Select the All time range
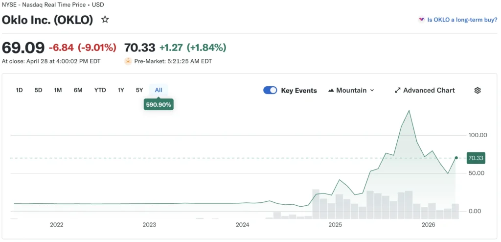The image size is (501, 242). click(x=159, y=90)
